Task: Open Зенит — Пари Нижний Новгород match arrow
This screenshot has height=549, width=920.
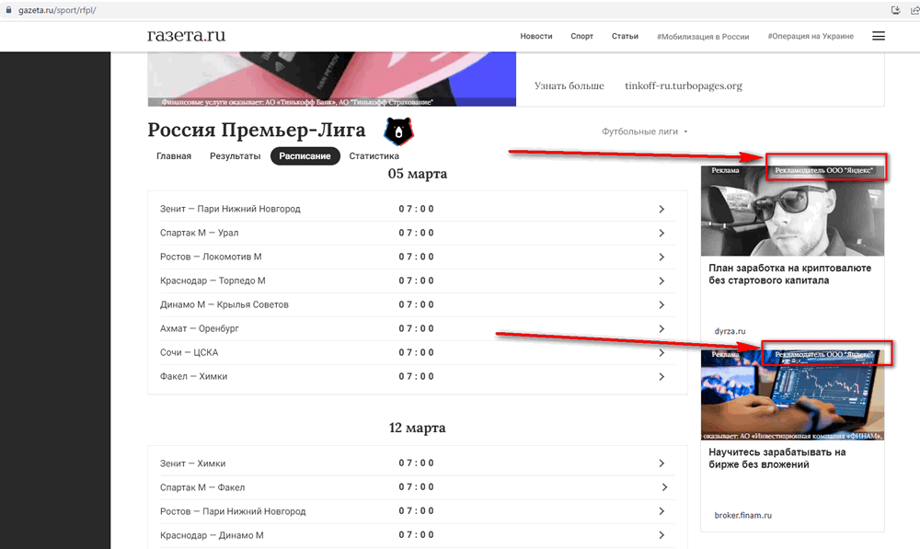Action: (661, 210)
